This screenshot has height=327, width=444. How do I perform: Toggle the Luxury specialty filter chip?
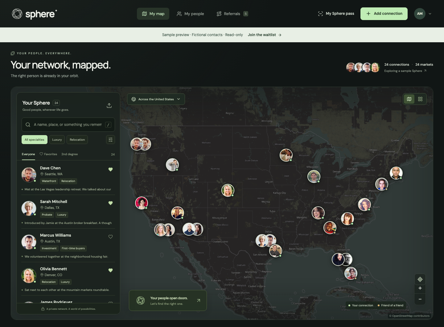[57, 140]
